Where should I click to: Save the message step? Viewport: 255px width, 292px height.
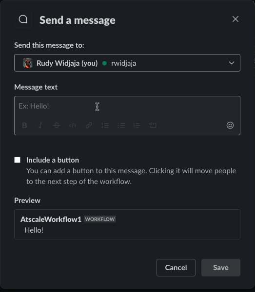tap(221, 268)
